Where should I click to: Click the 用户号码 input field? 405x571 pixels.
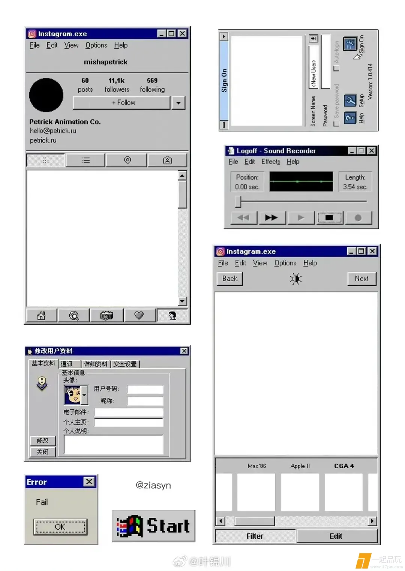145,390
